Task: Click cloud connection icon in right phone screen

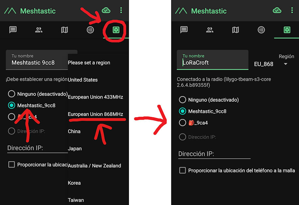Action: (x=277, y=11)
